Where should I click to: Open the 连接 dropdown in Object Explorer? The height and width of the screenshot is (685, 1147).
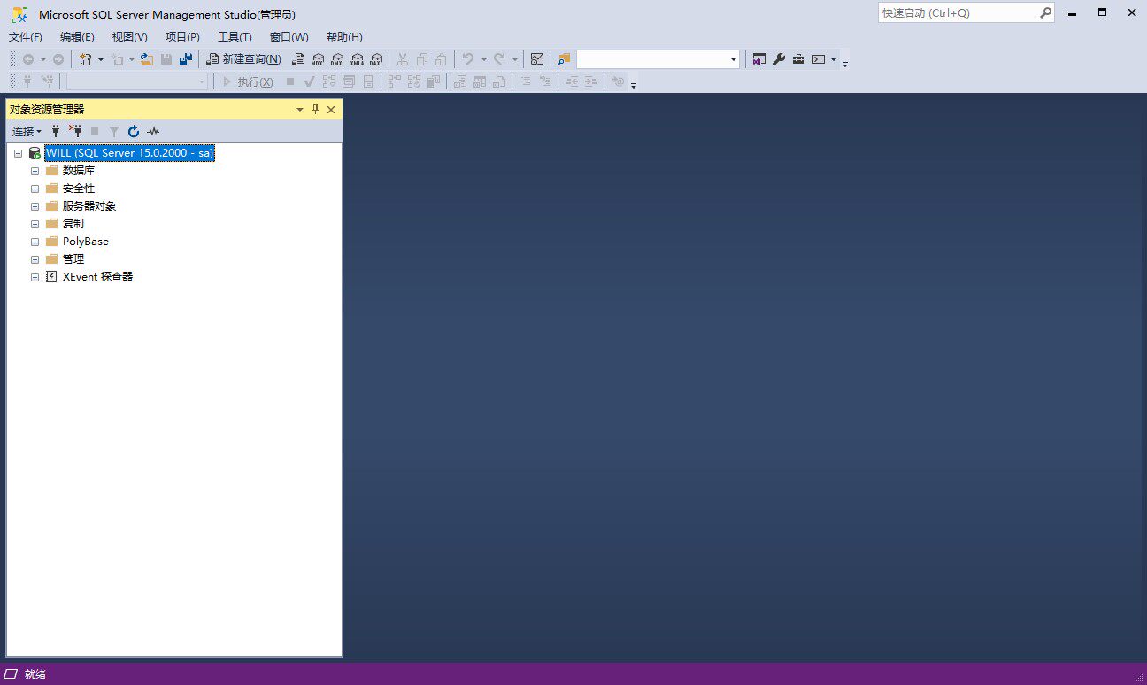(x=27, y=131)
